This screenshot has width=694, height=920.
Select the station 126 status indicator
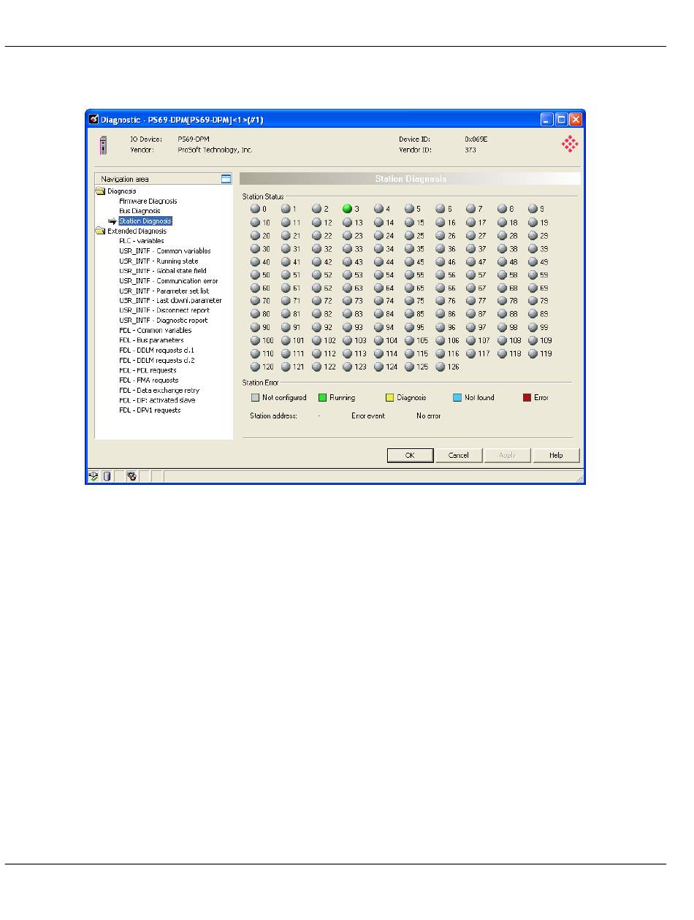pyautogui.click(x=441, y=367)
